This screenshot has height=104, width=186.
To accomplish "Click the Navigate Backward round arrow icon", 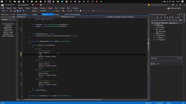I will [3, 11].
